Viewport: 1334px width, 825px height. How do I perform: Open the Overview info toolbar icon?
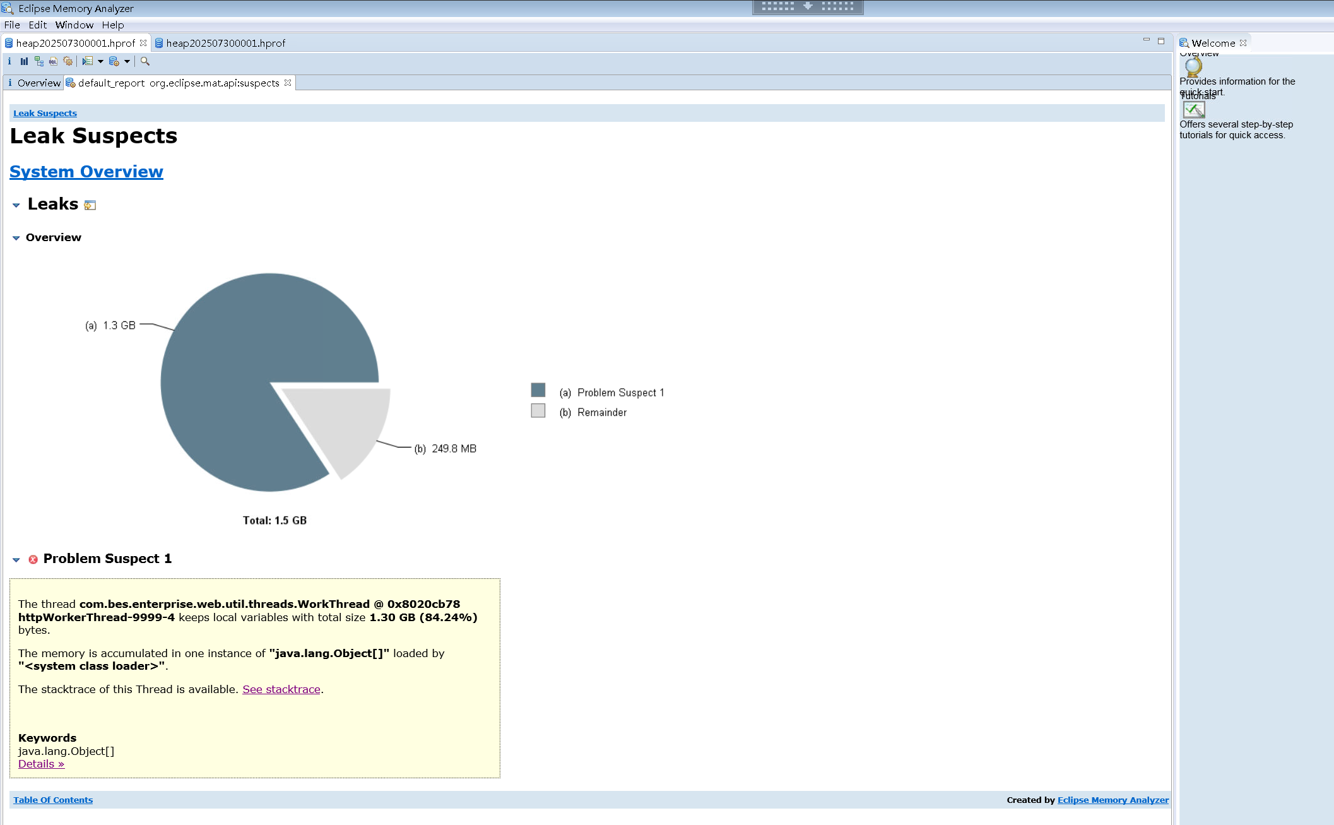(x=9, y=61)
